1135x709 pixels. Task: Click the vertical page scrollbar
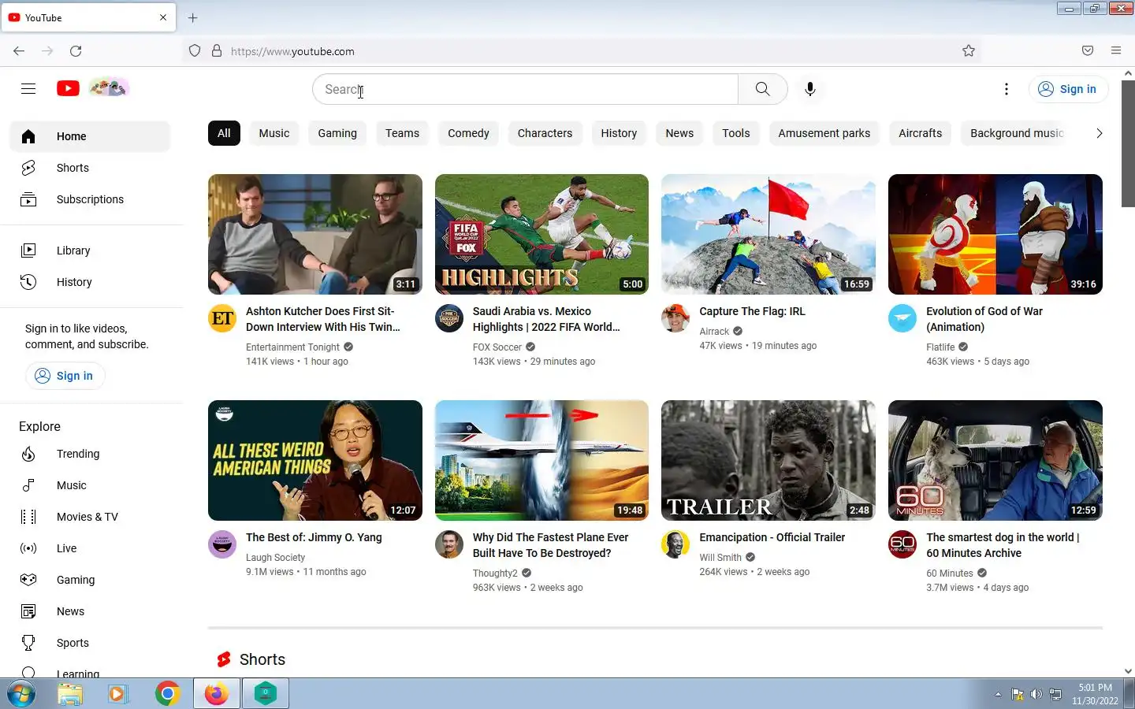pos(1128,142)
